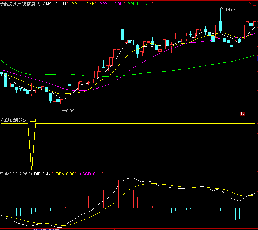
Task: Click the 8.39 low price annotation
Action: [70, 111]
